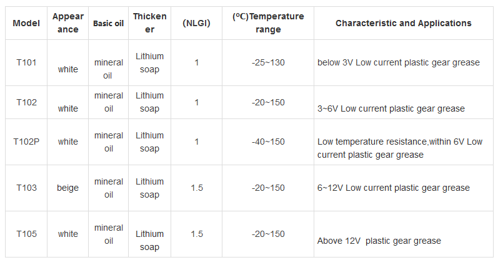The height and width of the screenshot is (260, 498).
Task: Select the T102P model cell
Action: pos(26,142)
